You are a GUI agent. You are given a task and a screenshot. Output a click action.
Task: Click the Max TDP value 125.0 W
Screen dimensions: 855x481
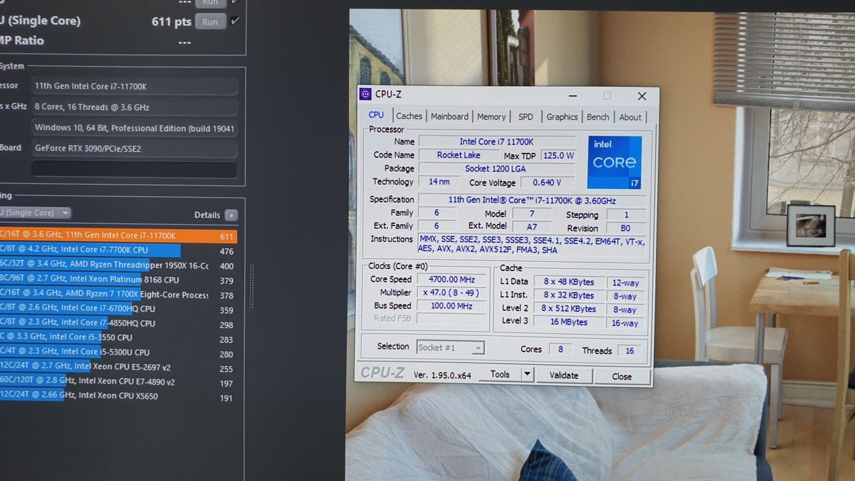point(558,156)
